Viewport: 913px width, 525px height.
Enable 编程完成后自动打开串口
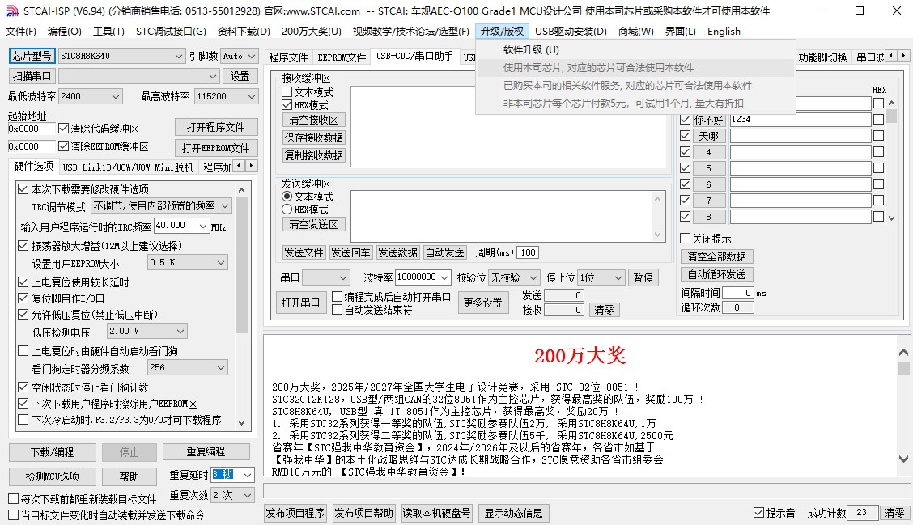[338, 296]
